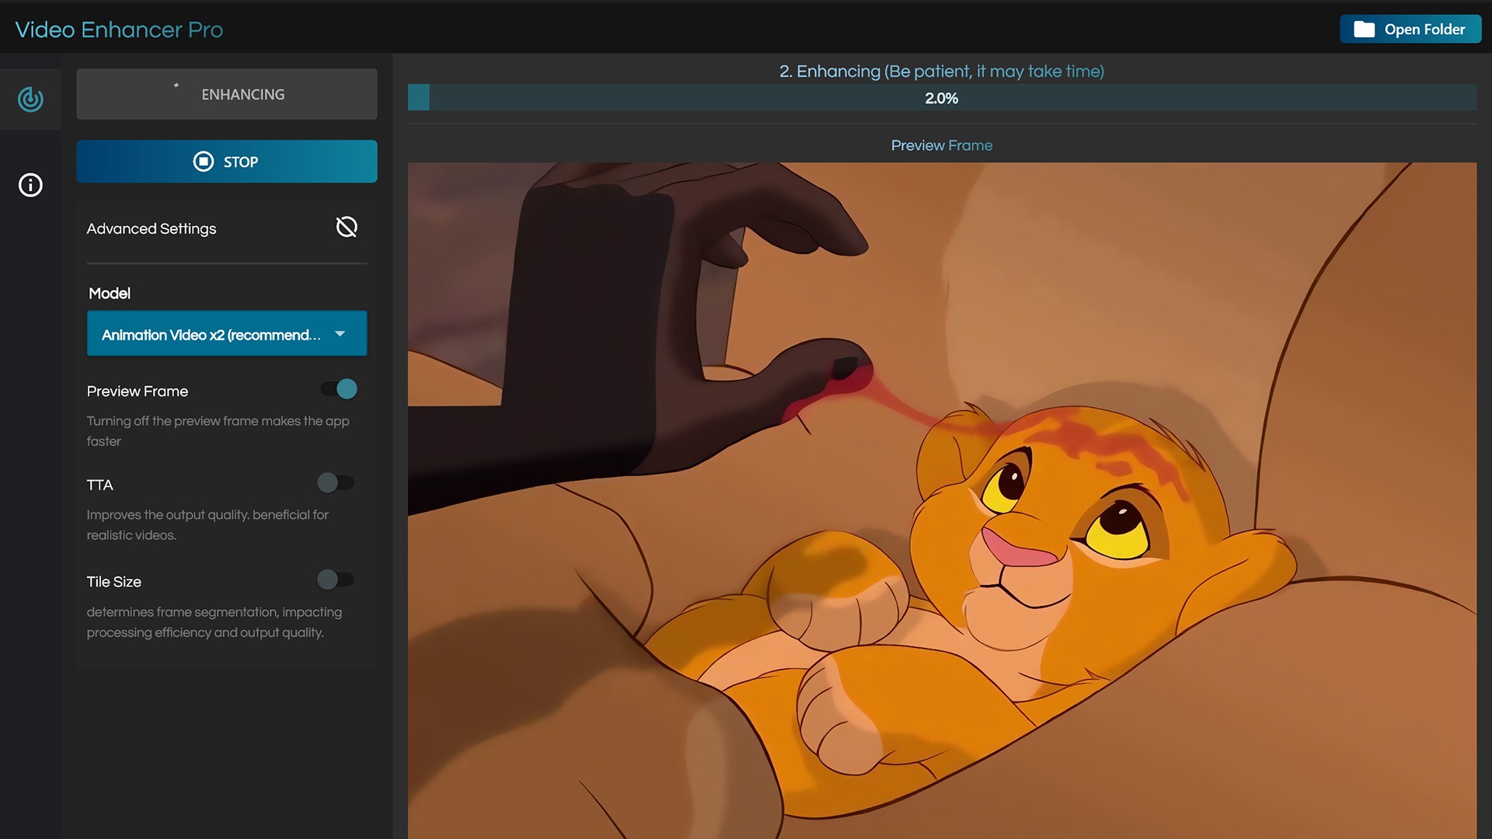Open the info icon in left sidebar

30,185
